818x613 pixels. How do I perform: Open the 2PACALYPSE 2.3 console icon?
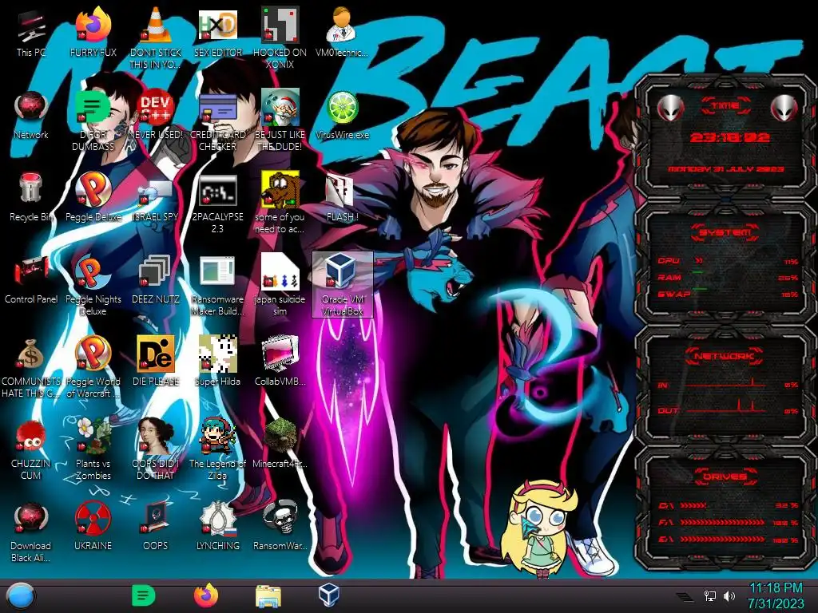pyautogui.click(x=217, y=204)
